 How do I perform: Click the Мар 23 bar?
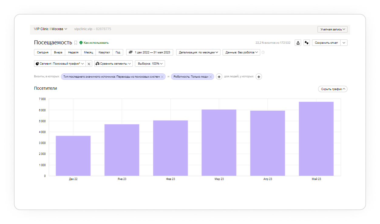219,143
